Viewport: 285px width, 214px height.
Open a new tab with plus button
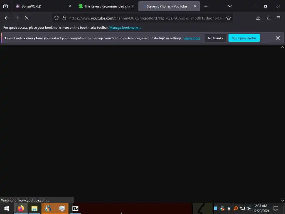pos(206,6)
